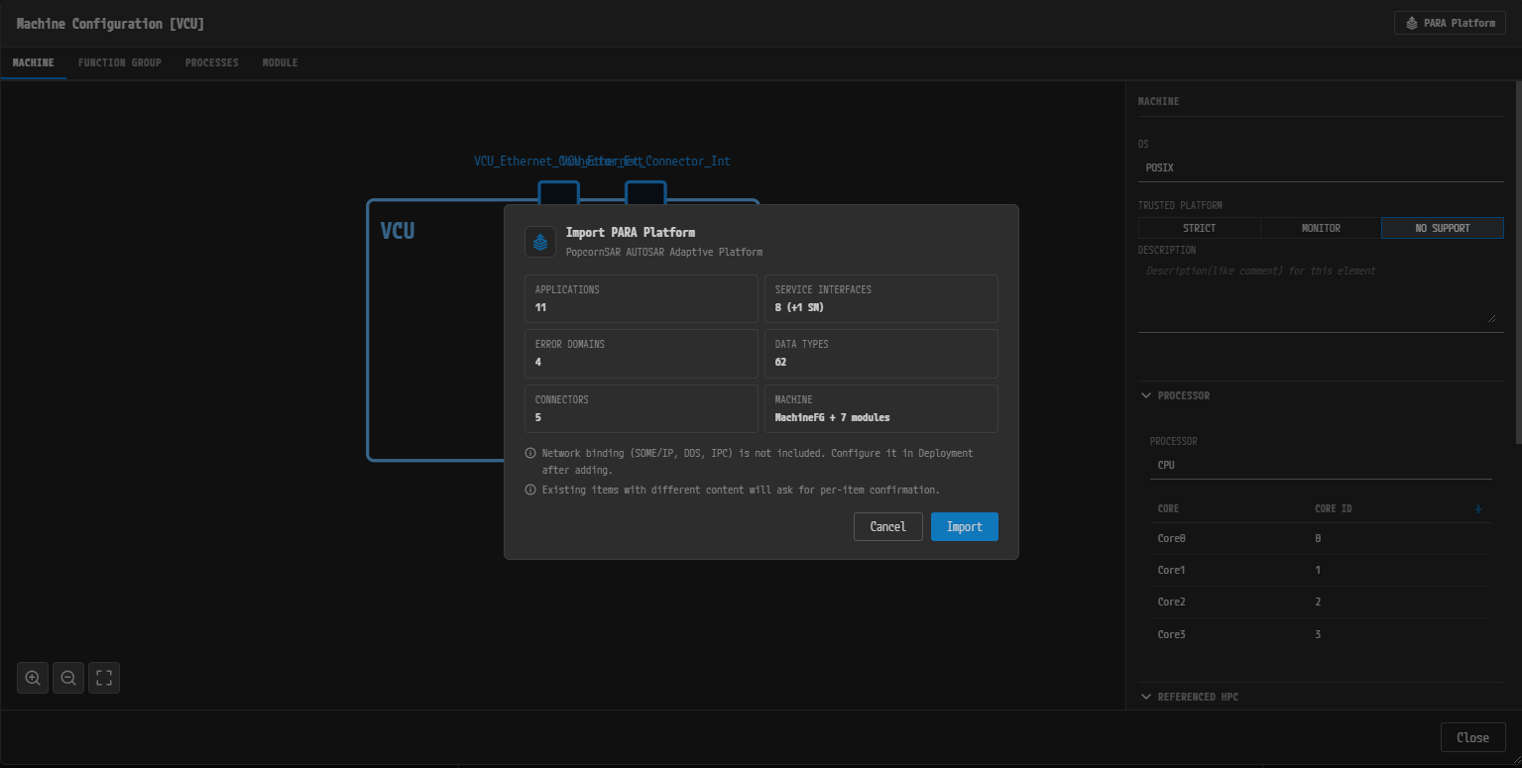Screen dimensions: 1522x768
Task: Click the Core2 row name
Action: click(x=1171, y=602)
